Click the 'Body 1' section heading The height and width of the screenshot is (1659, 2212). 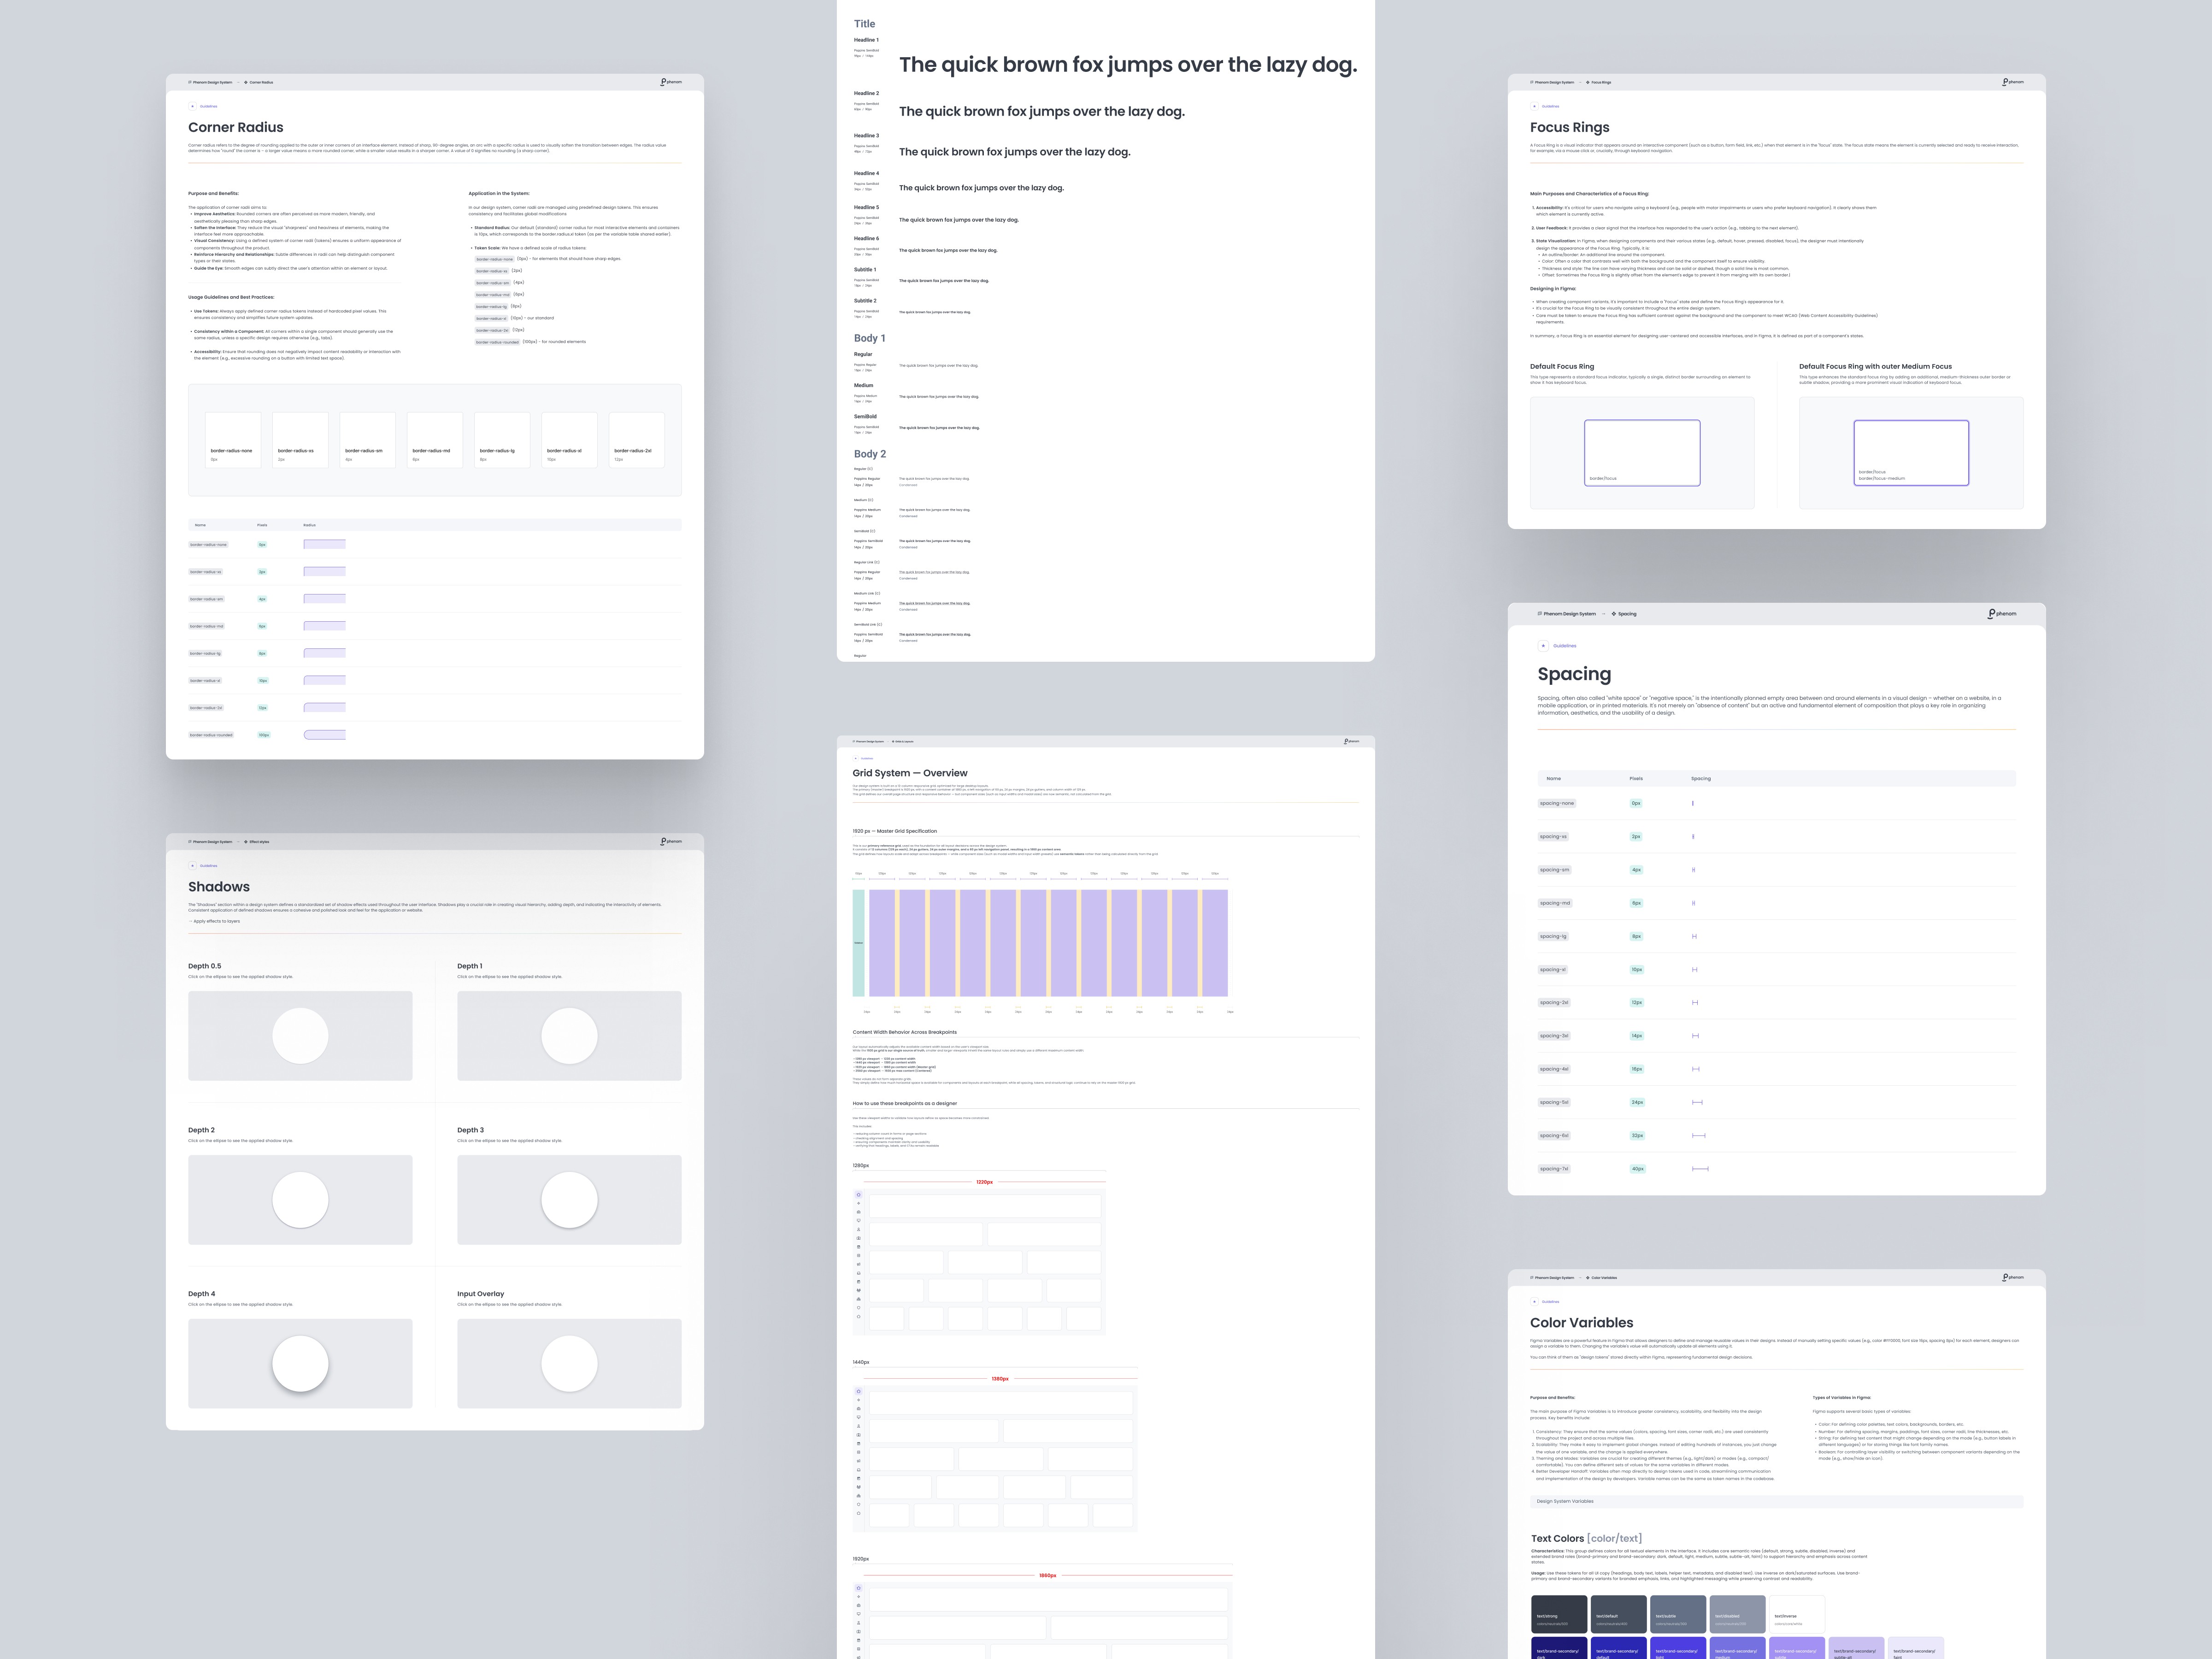click(x=869, y=339)
